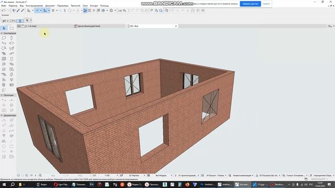Select the Slab tool in toolbox
This screenshot has width=335, height=188.
(x=12, y=43)
